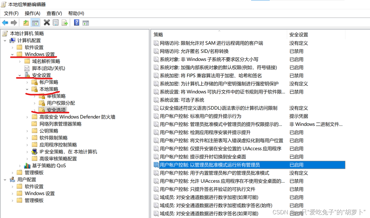Collapse the 安全设置 node
The image size is (370, 218).
click(x=20, y=75)
